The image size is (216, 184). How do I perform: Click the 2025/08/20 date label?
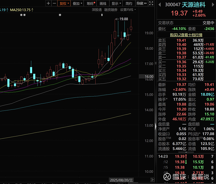(x=121, y=180)
